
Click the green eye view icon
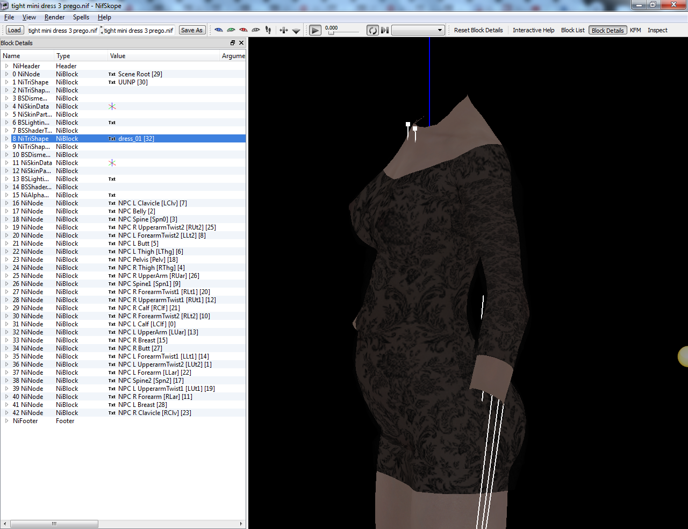[x=231, y=30]
